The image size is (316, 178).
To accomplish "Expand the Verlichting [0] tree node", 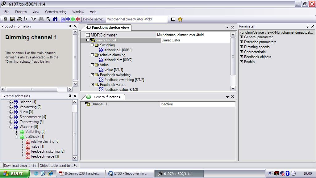I will 17,132.
